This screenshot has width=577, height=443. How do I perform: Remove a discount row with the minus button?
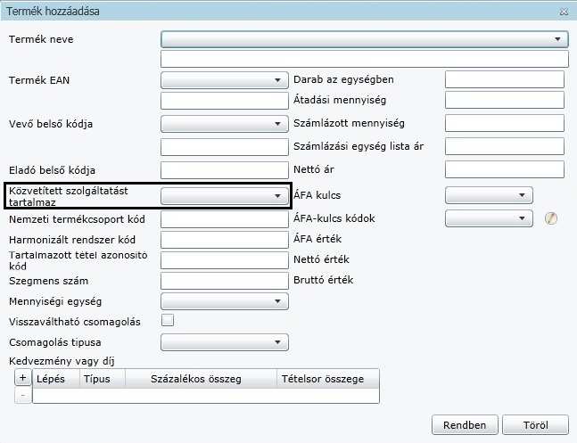click(23, 396)
